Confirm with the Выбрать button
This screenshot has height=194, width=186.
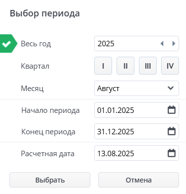50,180
